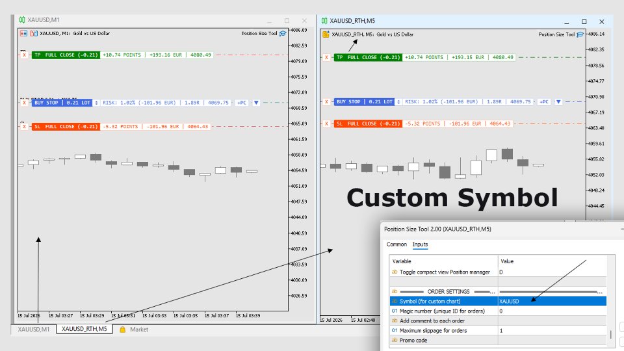Click the ab icon of Promo code row
This screenshot has height=351, width=624.
coord(395,340)
